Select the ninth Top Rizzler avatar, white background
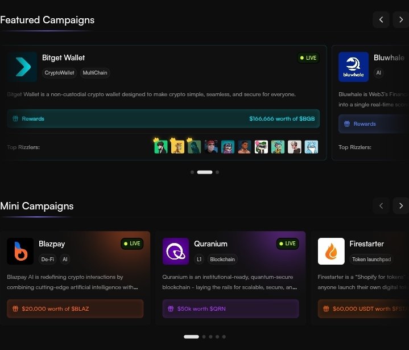The width and height of the screenshot is (409, 350). coord(295,147)
